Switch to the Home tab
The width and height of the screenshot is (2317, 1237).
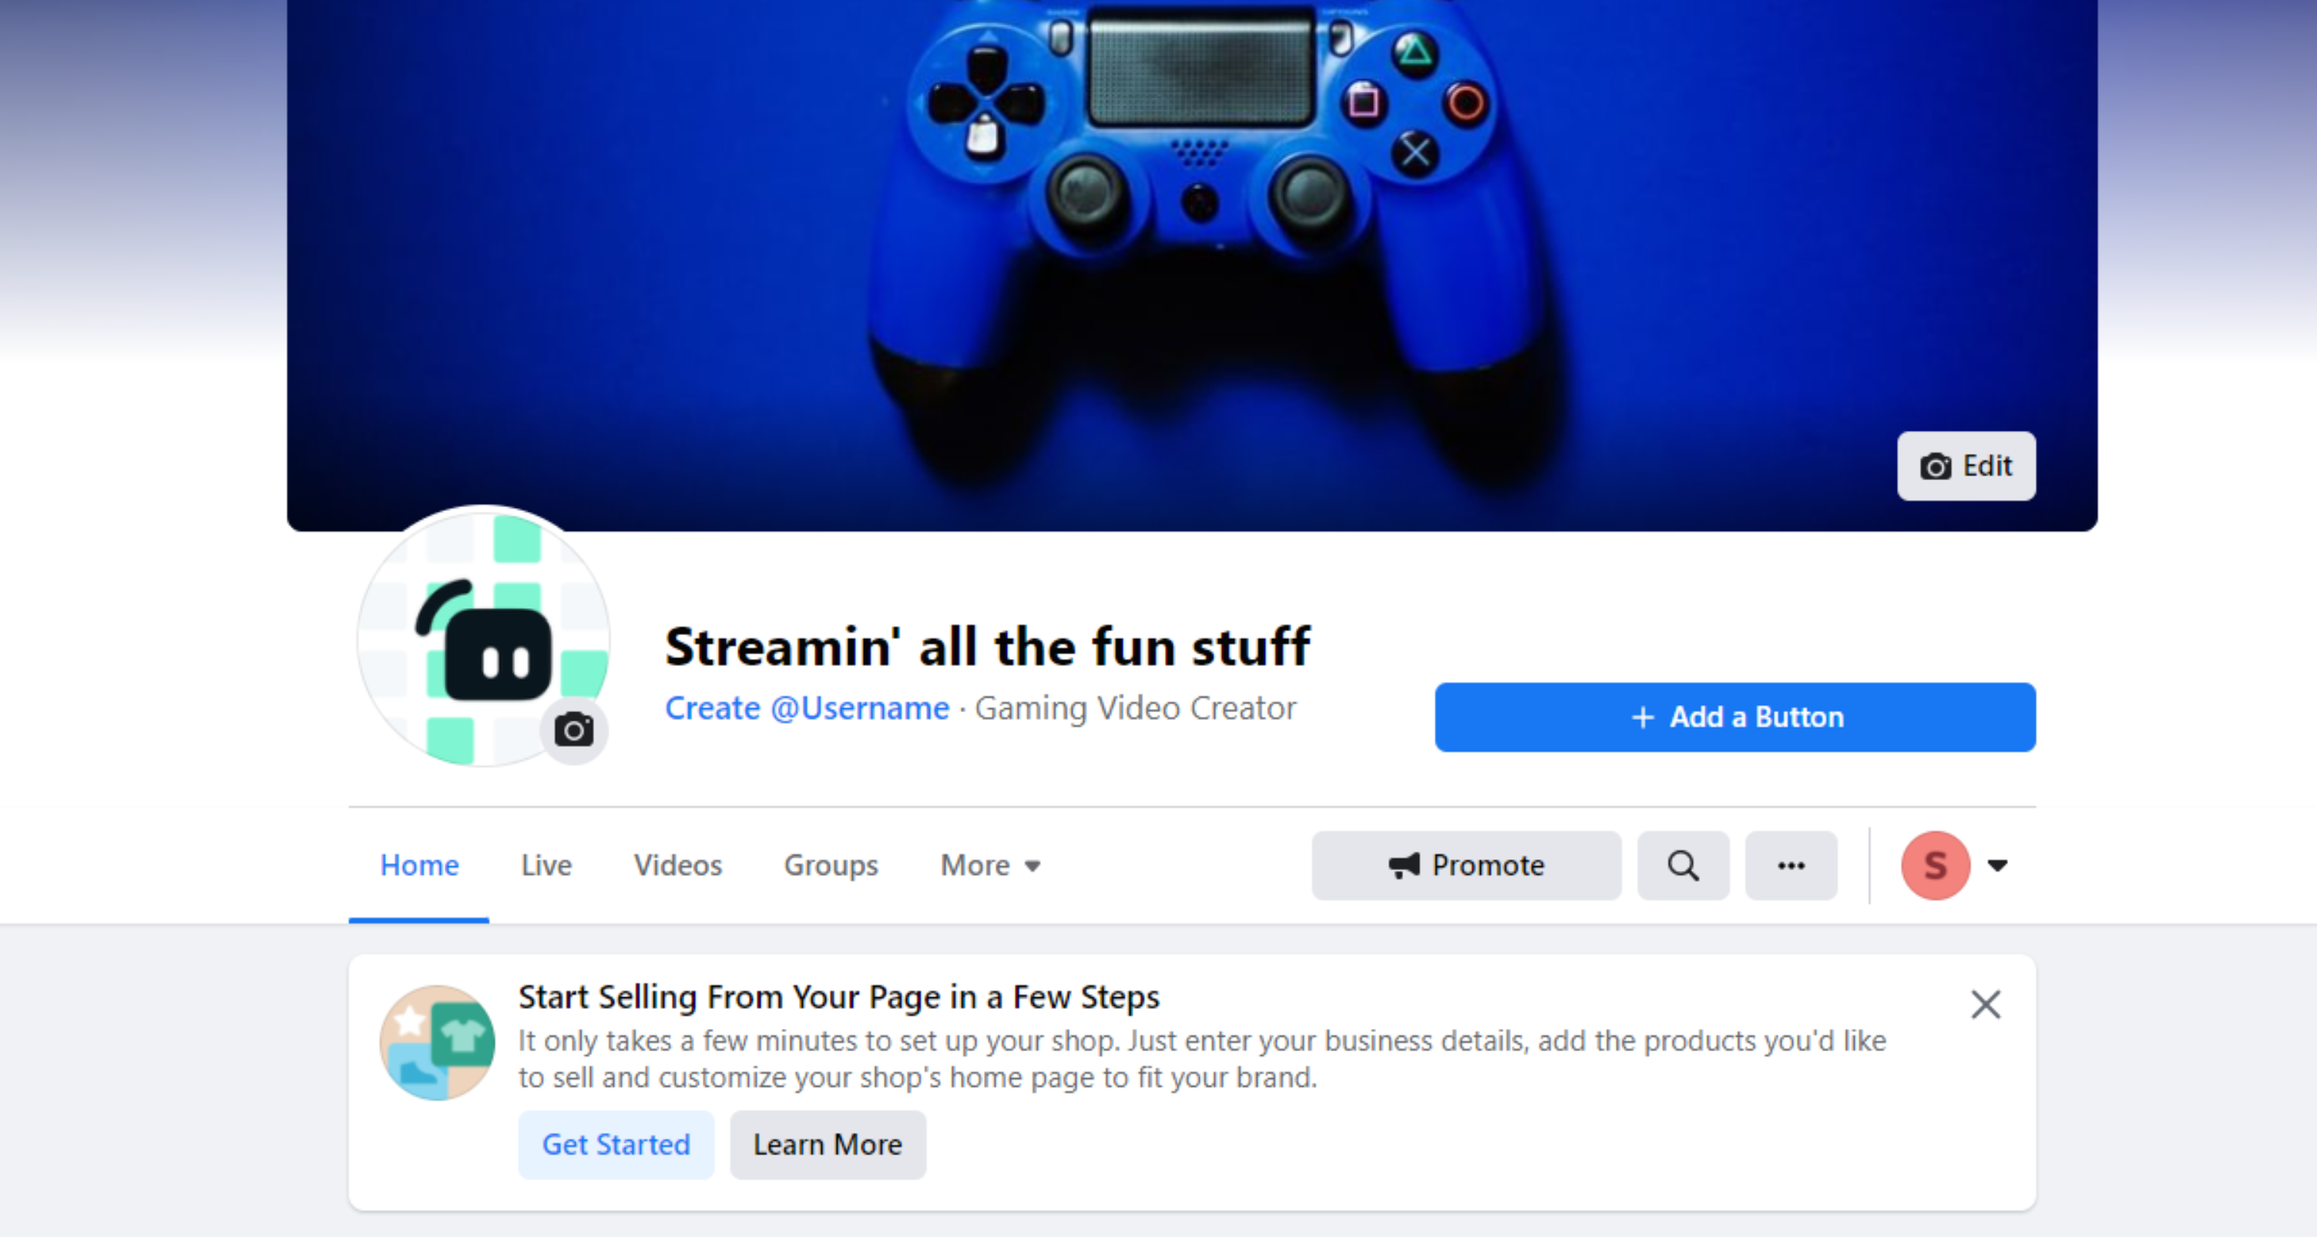click(419, 866)
